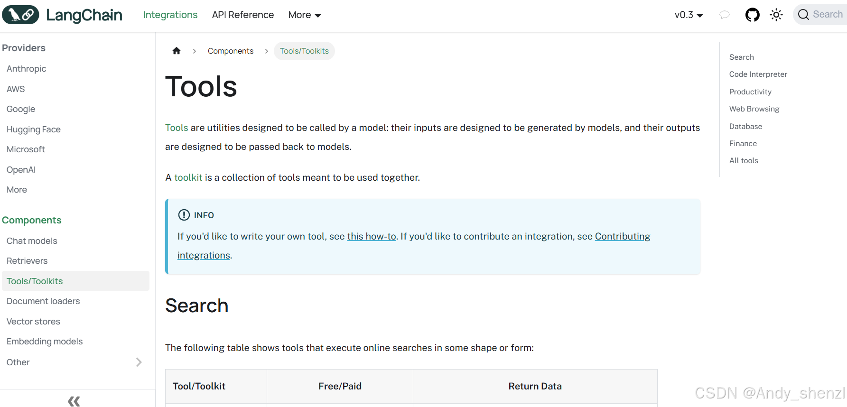Click the Components sidebar heading

click(32, 220)
